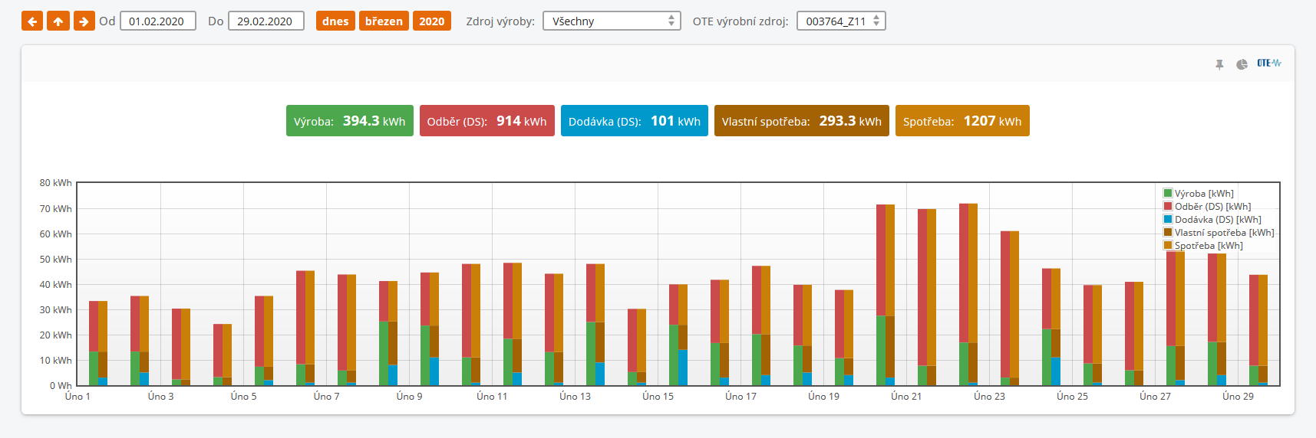This screenshot has width=1316, height=438.
Task: Open the OTE výrobní zdroj dropdown
Action: [841, 21]
